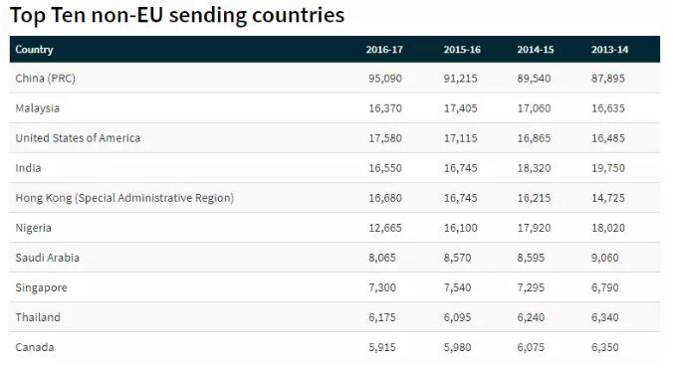Click the Top Ten non-EU sending countries heading
Image resolution: width=673 pixels, height=374 pixels.
coord(177,16)
